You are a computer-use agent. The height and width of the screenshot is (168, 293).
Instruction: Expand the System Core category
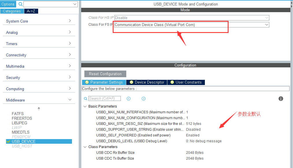[39, 21]
